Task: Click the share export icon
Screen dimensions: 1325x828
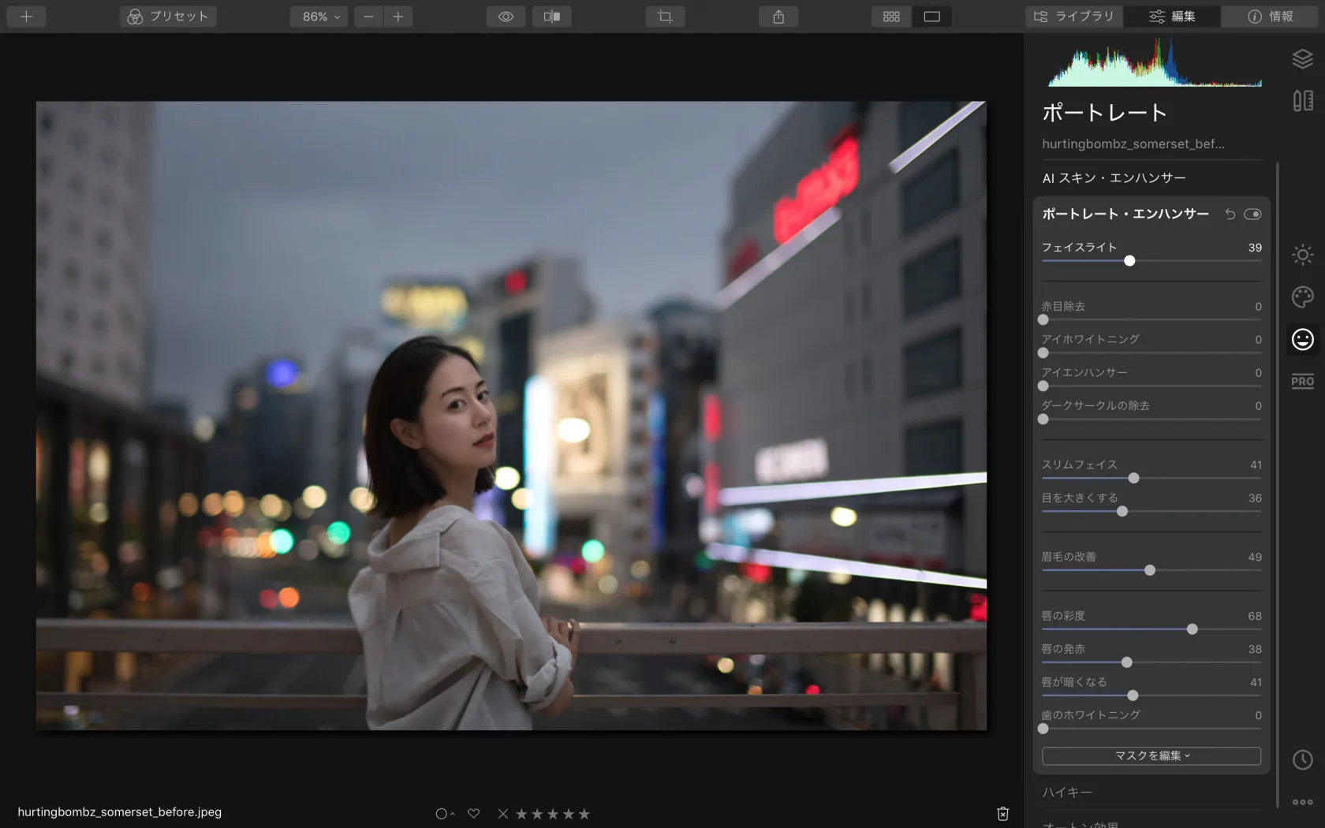Action: click(x=778, y=17)
